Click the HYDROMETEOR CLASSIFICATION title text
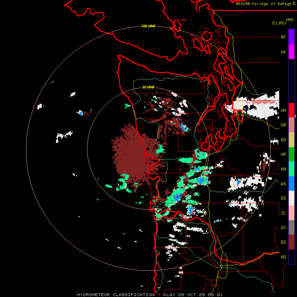297x297 pixels. tap(115, 295)
